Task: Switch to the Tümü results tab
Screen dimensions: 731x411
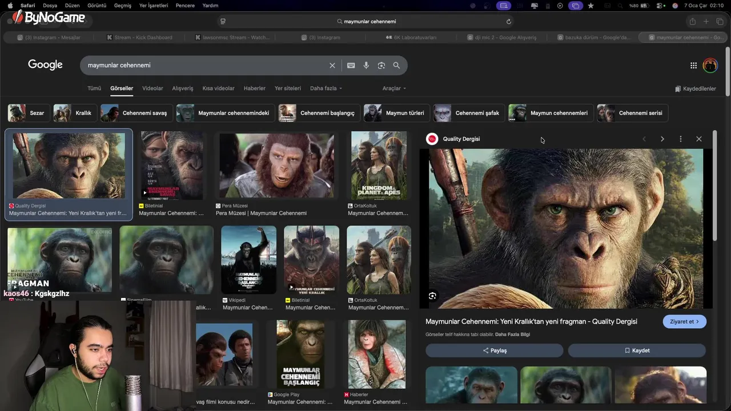Action: coord(94,88)
